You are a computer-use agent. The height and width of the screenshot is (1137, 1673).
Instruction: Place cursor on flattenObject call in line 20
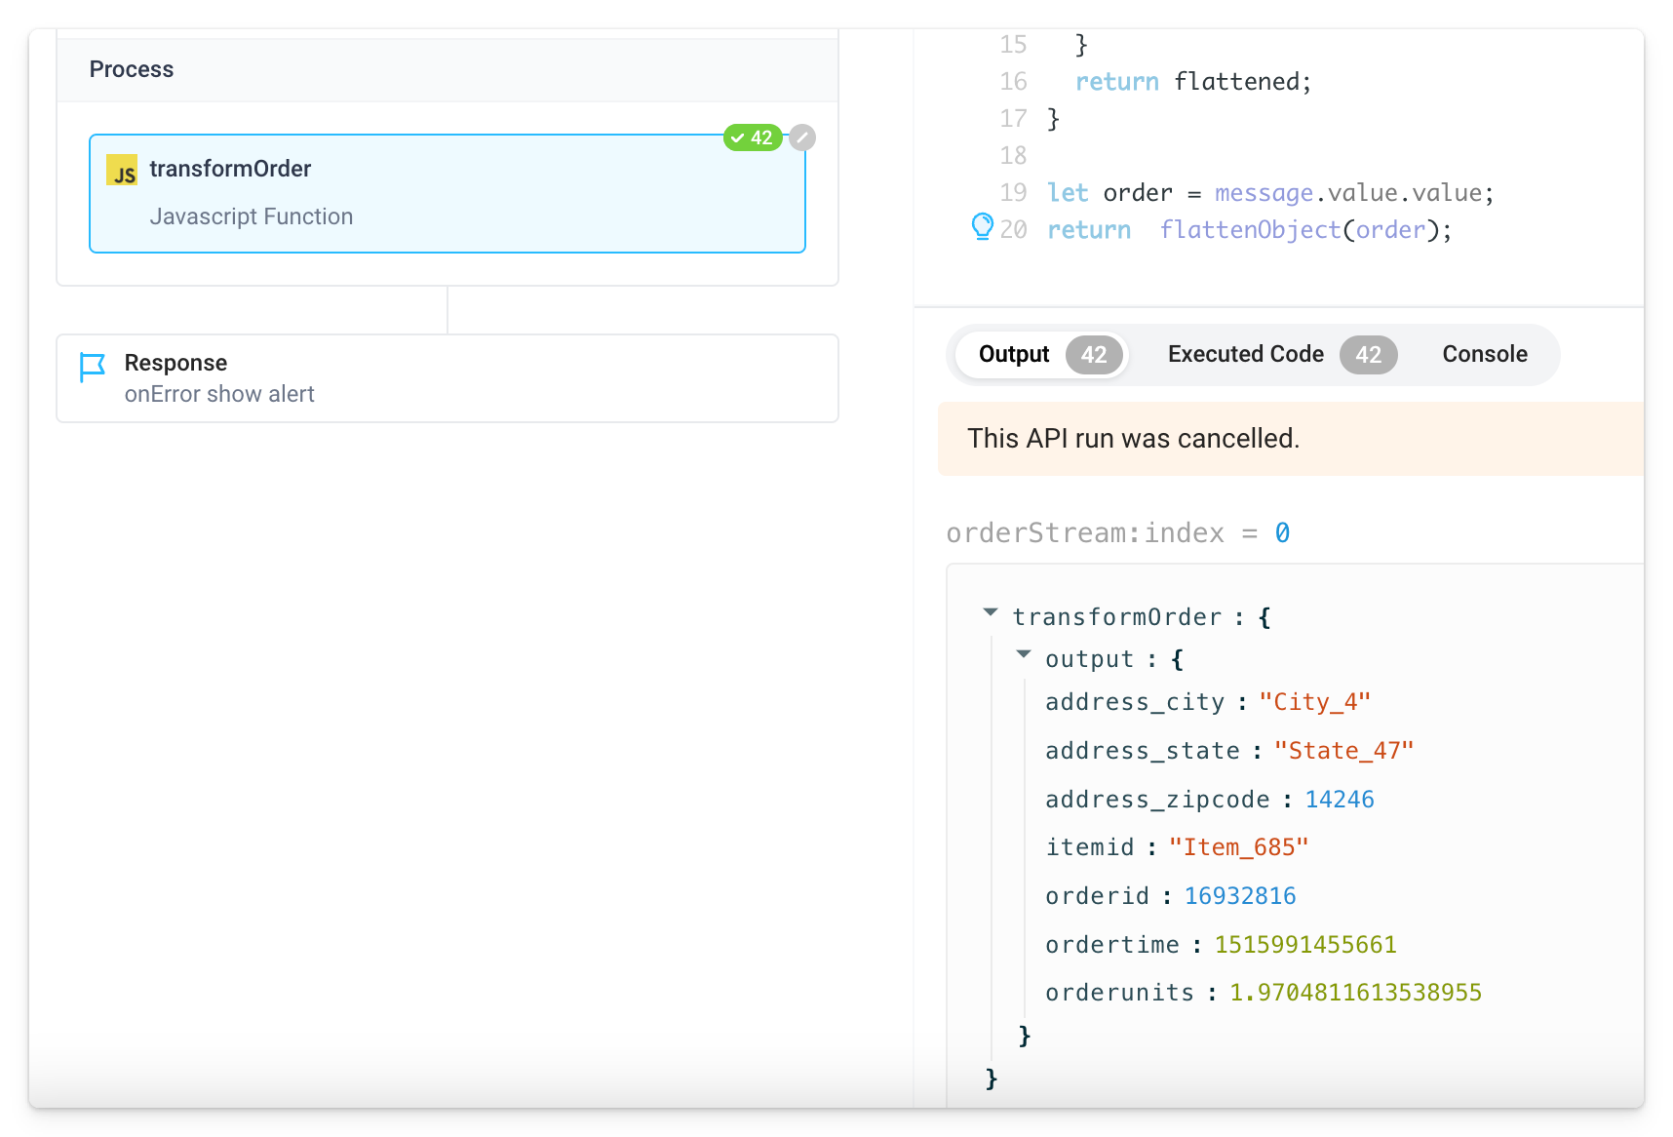coord(1250,230)
